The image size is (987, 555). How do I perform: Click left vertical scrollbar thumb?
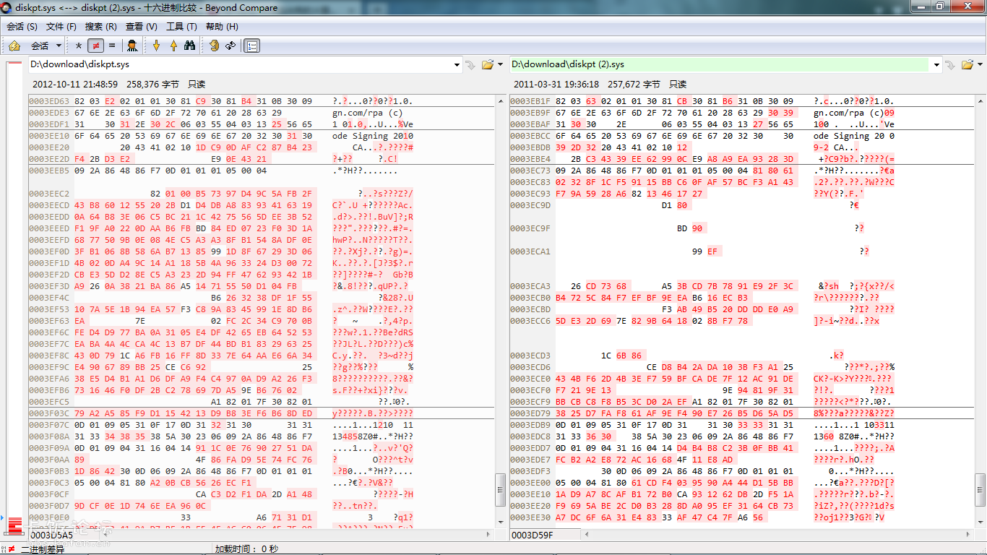point(500,489)
